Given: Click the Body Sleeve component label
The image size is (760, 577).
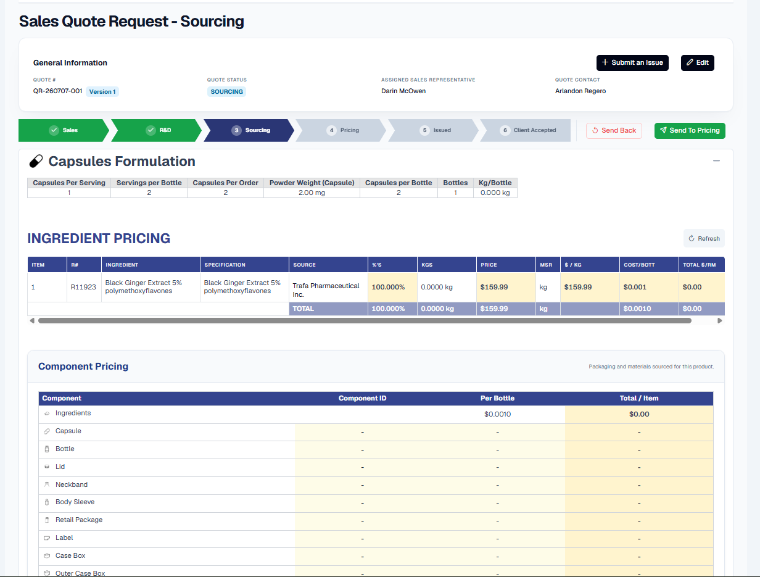Looking at the screenshot, I should (75, 502).
